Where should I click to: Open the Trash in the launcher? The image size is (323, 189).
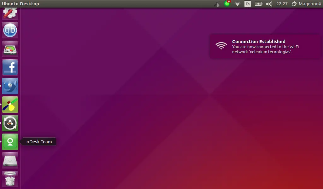coord(10,179)
